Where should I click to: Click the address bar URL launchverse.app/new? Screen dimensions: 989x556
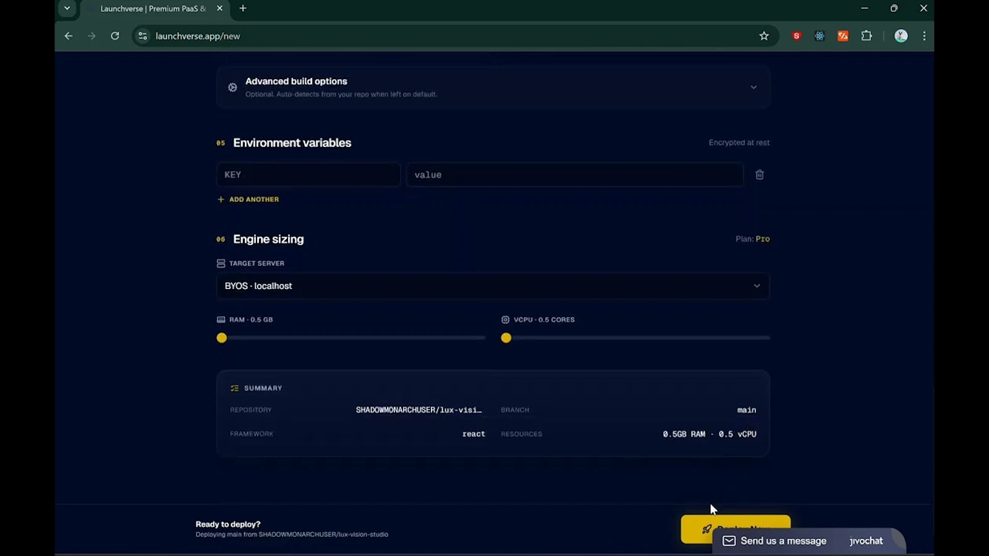(x=198, y=36)
